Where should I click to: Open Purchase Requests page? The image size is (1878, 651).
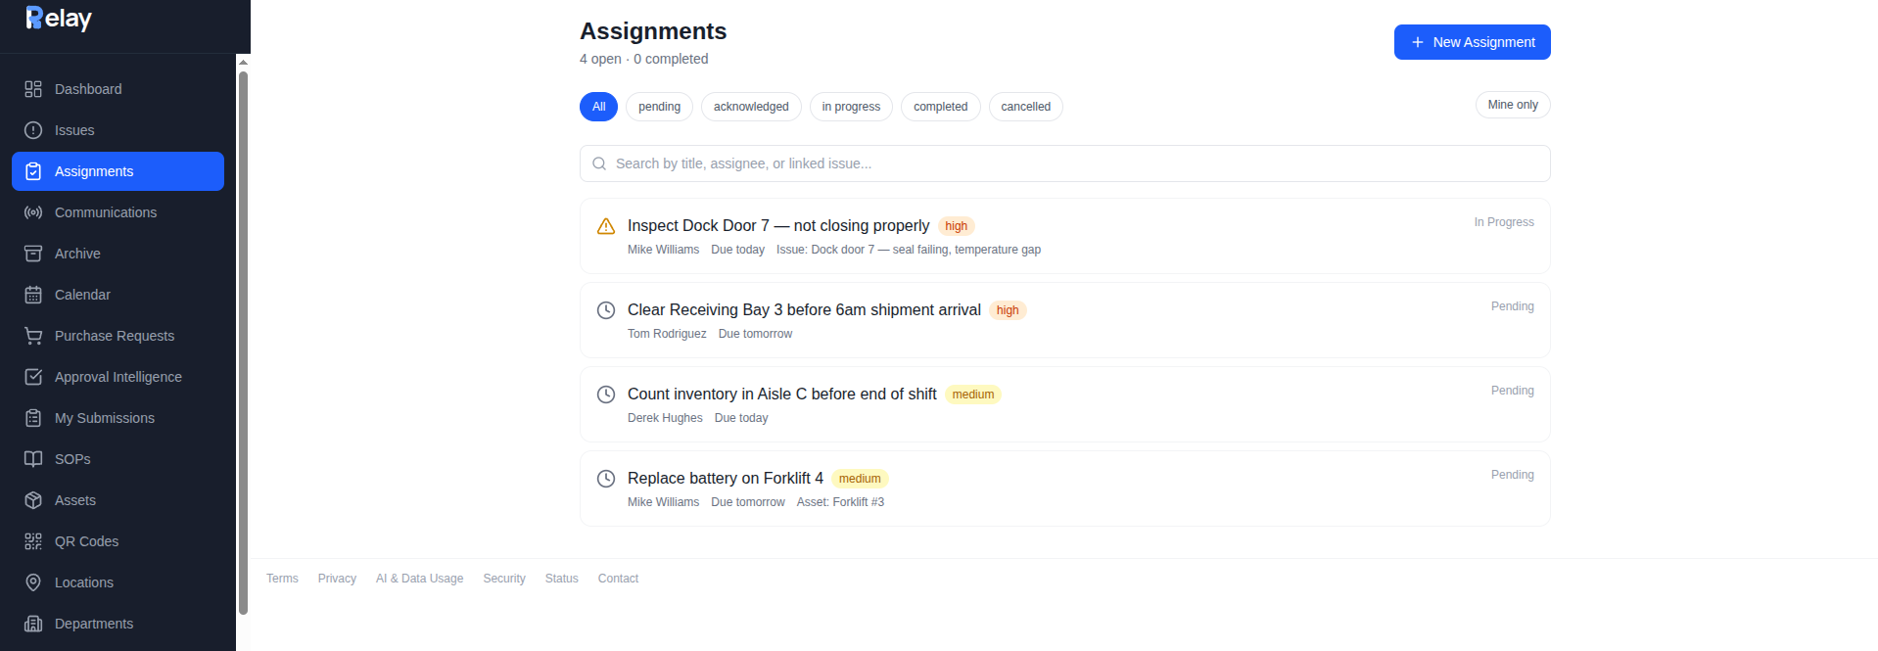coord(117,336)
